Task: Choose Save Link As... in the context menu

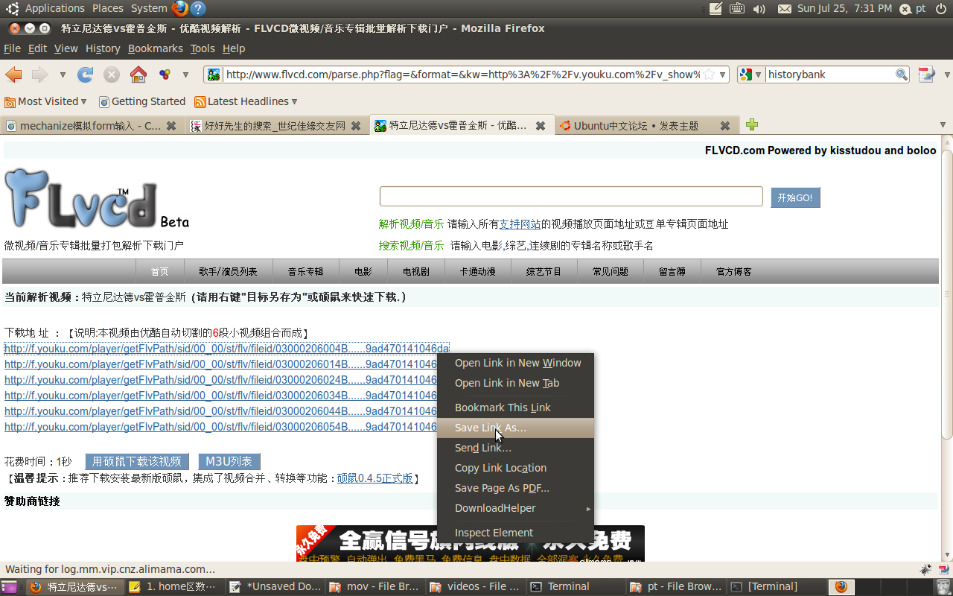Action: [515, 428]
